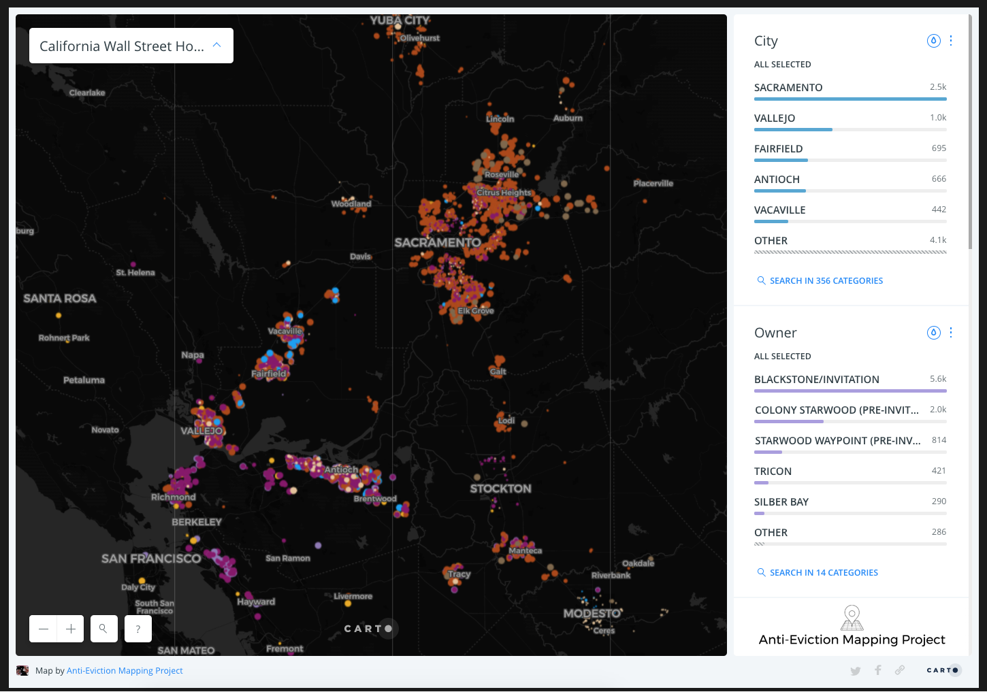Select BLACKSTONE/INVITATION owner category

coord(850,383)
